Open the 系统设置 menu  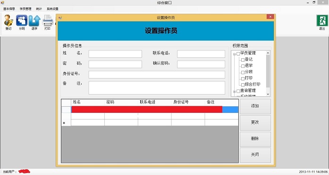point(52,9)
